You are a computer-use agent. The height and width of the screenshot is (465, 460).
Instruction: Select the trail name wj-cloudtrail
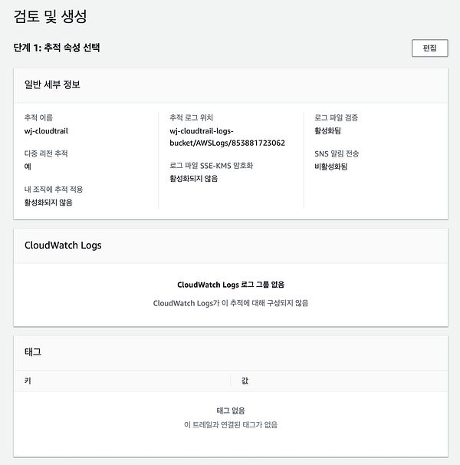[46, 131]
